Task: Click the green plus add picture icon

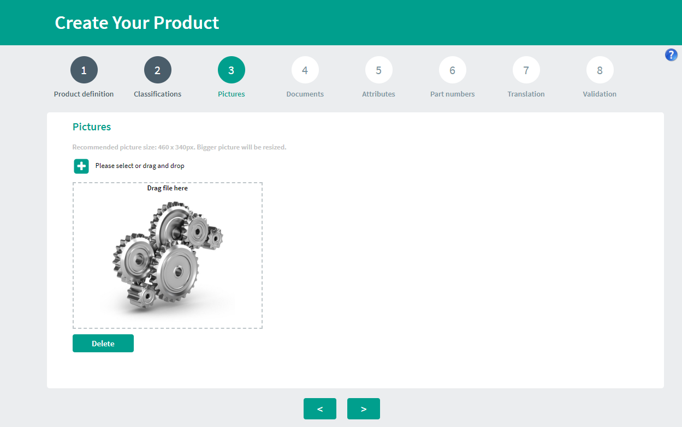Action: pos(81,166)
